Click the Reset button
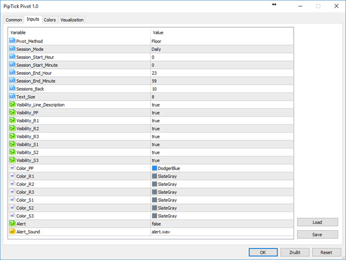This screenshot has width=346, height=260. pyautogui.click(x=327, y=252)
